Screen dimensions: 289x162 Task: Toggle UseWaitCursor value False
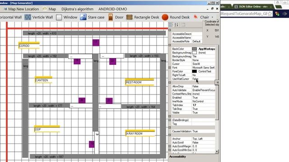(x=204, y=79)
